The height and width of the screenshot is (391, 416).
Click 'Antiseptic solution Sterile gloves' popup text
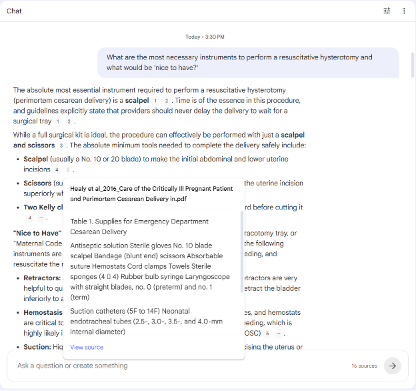[121, 246]
